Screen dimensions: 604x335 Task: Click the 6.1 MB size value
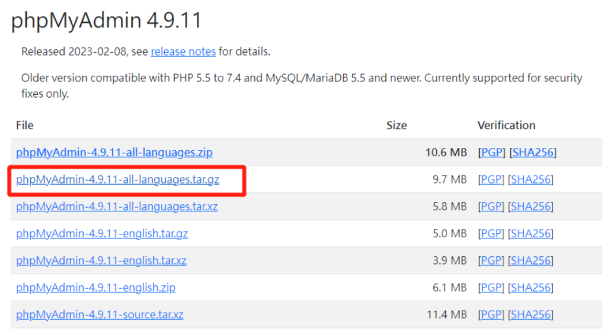pyautogui.click(x=449, y=287)
